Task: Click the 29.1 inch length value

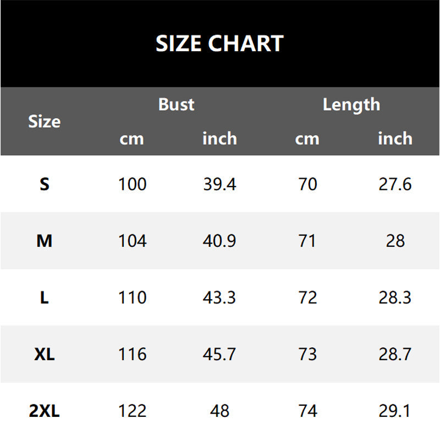Action: [395, 411]
